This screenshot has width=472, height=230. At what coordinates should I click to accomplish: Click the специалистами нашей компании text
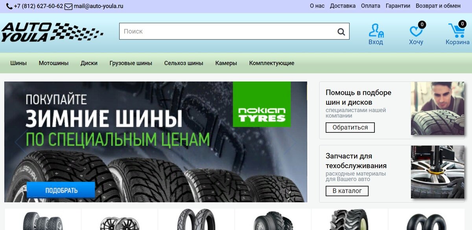click(356, 113)
